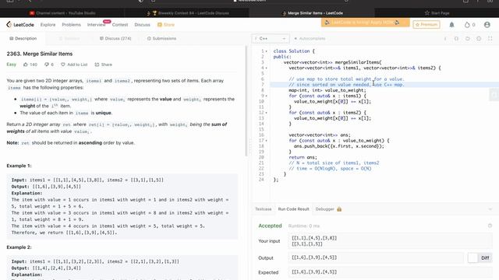Screen dimensions: 499x280
Task: Open the notifications bell
Action: tap(451, 24)
